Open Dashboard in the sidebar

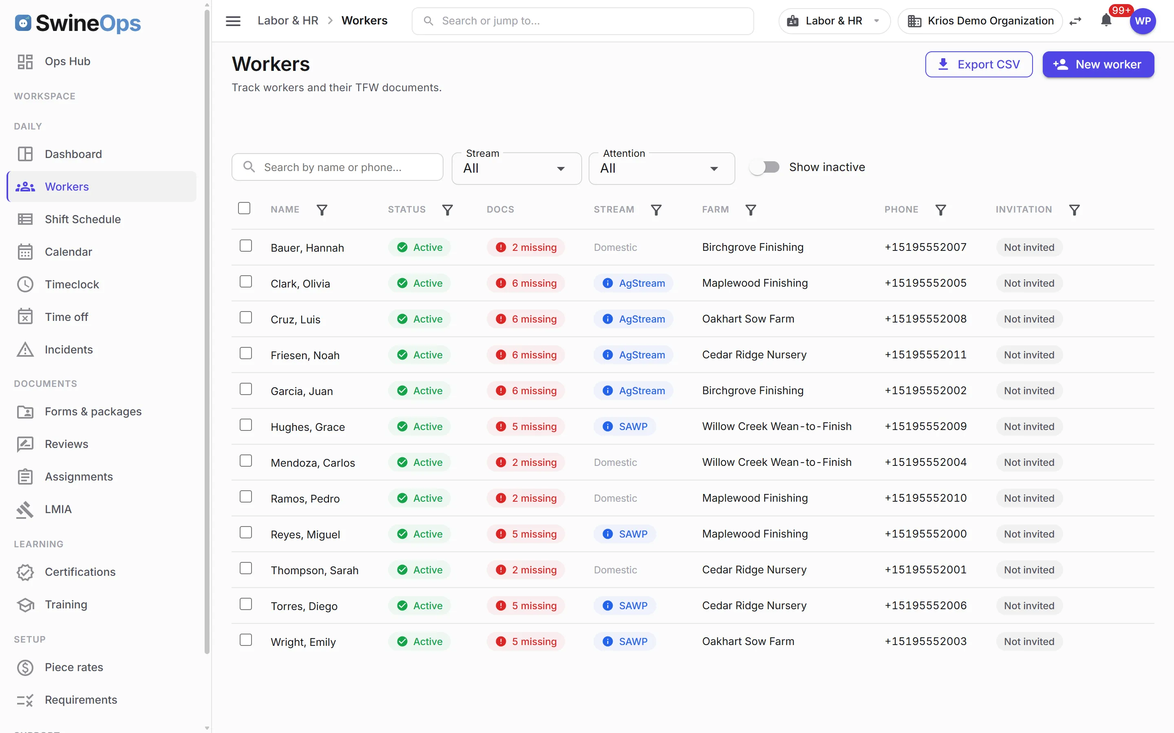coord(102,154)
